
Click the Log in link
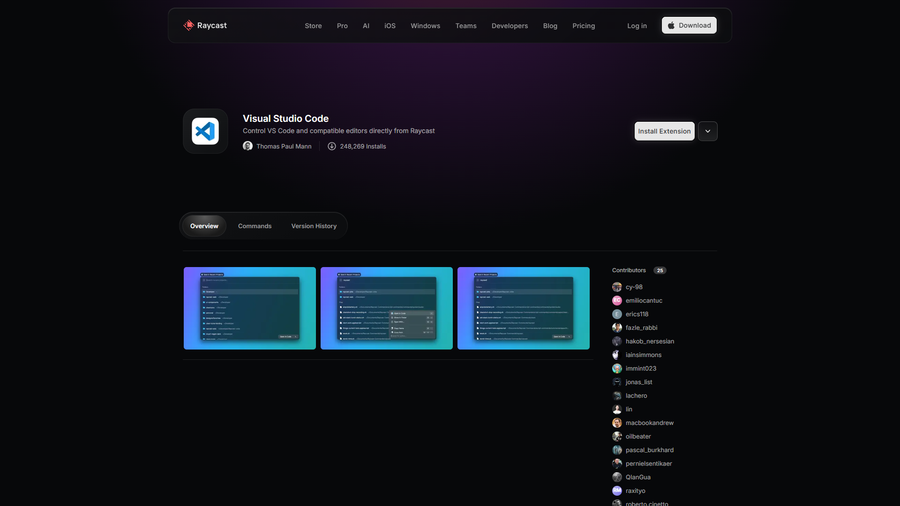pos(637,26)
